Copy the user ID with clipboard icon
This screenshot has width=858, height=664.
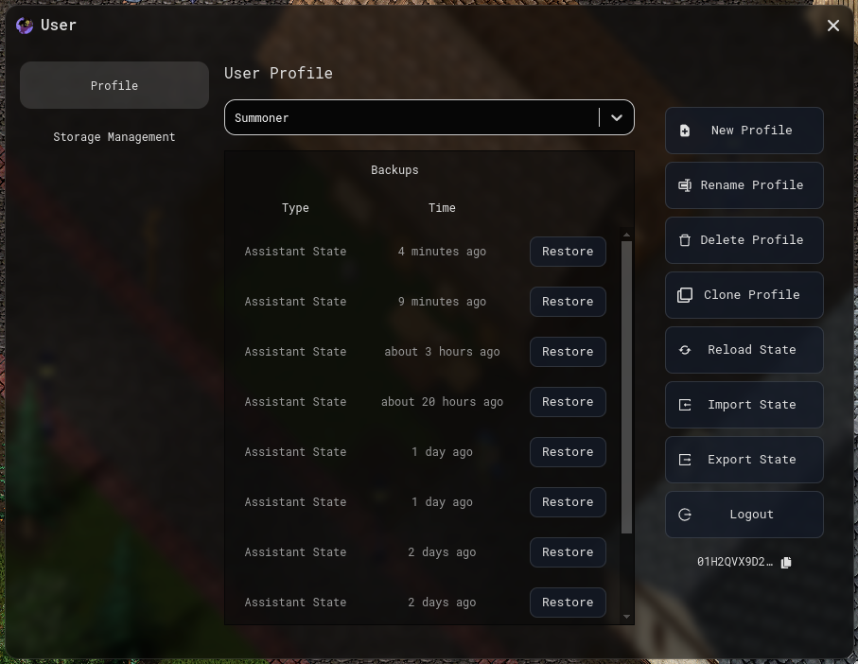pos(786,562)
